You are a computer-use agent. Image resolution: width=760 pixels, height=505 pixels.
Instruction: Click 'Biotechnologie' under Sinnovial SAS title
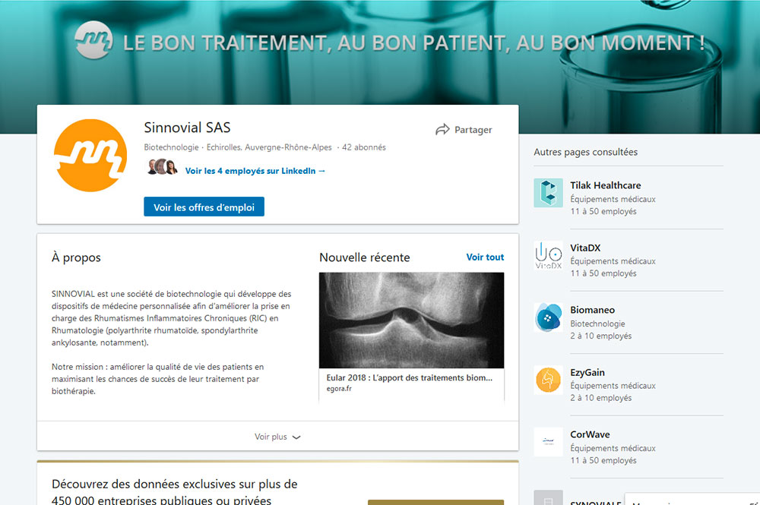[171, 147]
